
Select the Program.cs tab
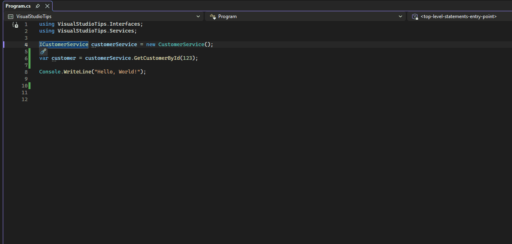pyautogui.click(x=18, y=6)
